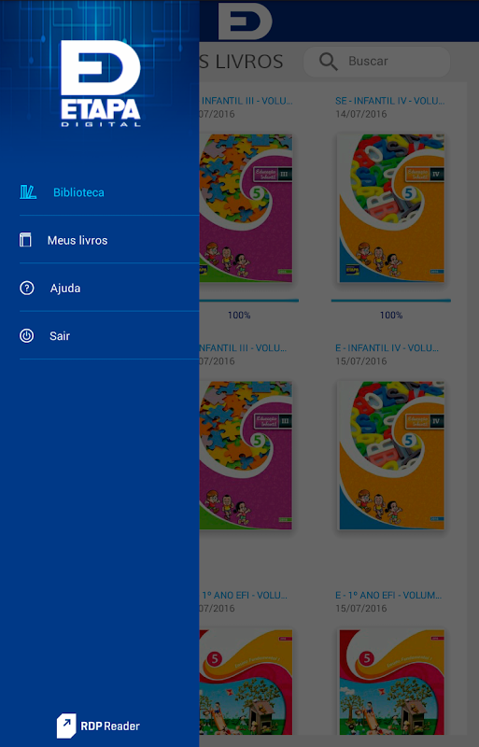Open the top orange Infantil IV cover
Image resolution: width=479 pixels, height=747 pixels.
tap(391, 208)
